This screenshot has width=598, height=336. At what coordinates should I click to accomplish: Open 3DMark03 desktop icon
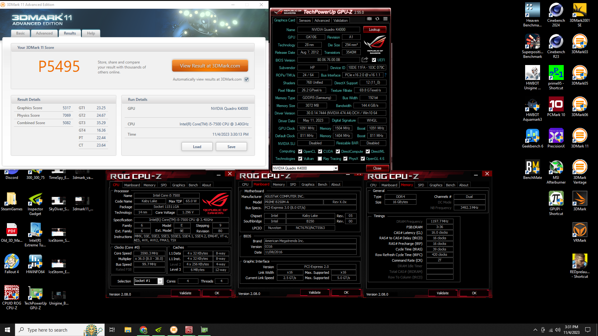pos(580,44)
